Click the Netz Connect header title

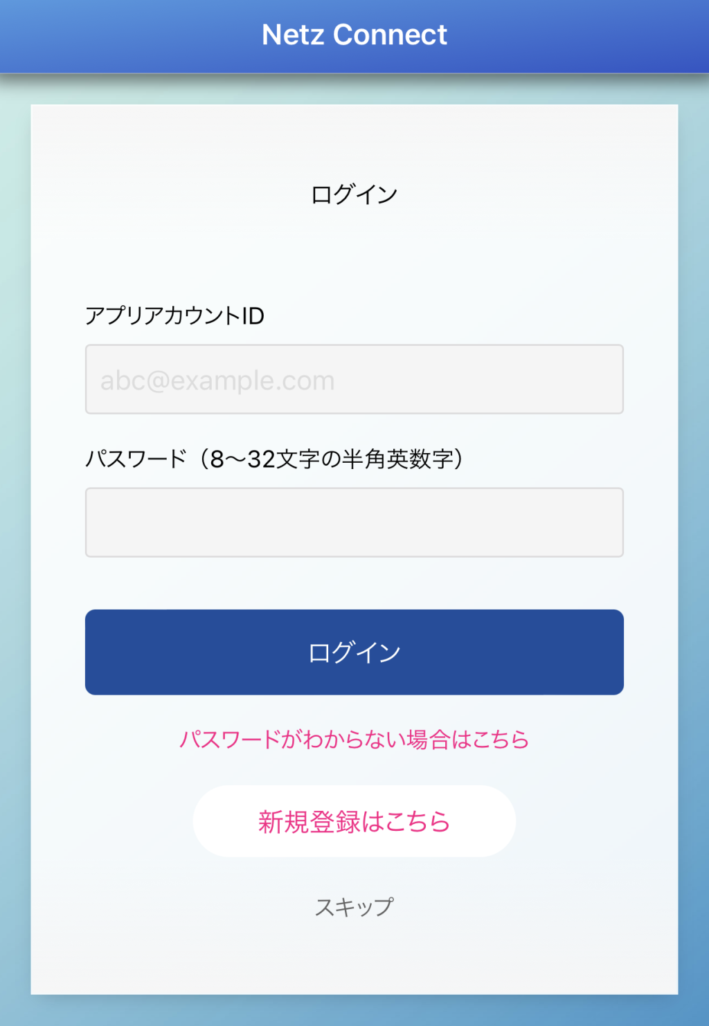pyautogui.click(x=354, y=35)
